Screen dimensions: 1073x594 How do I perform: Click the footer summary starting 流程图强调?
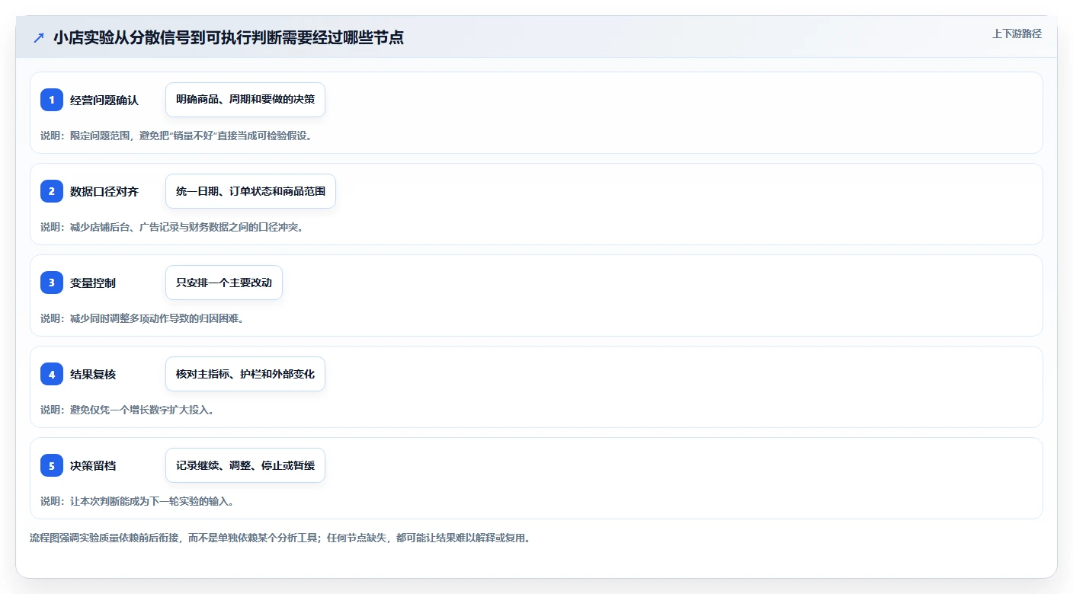click(x=280, y=538)
